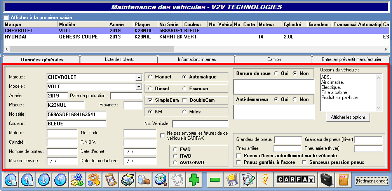
Task: Click the vehicle list horizontal scrollbar thumb
Action: pos(92,49)
